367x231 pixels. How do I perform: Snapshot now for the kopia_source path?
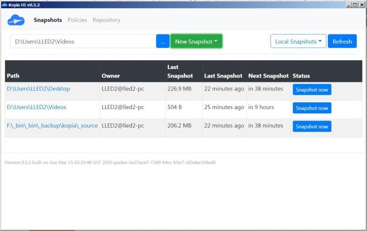pos(312,127)
